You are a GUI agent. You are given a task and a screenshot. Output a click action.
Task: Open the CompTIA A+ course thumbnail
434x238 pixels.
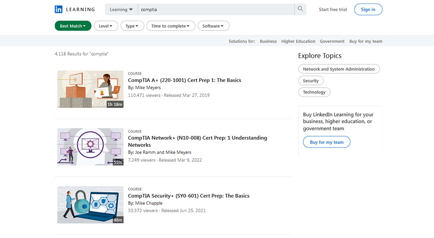tap(90, 89)
